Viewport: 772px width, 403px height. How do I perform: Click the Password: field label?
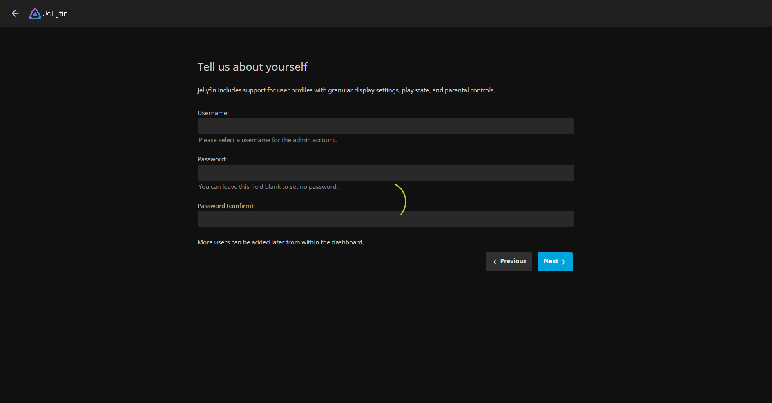pyautogui.click(x=212, y=159)
